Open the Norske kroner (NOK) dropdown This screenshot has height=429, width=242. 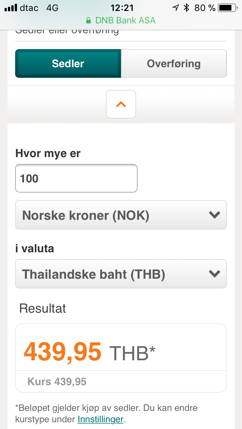[x=121, y=215]
